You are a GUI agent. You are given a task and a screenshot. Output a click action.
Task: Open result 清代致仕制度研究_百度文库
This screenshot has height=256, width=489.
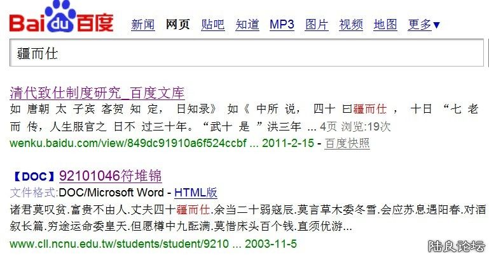tap(97, 93)
